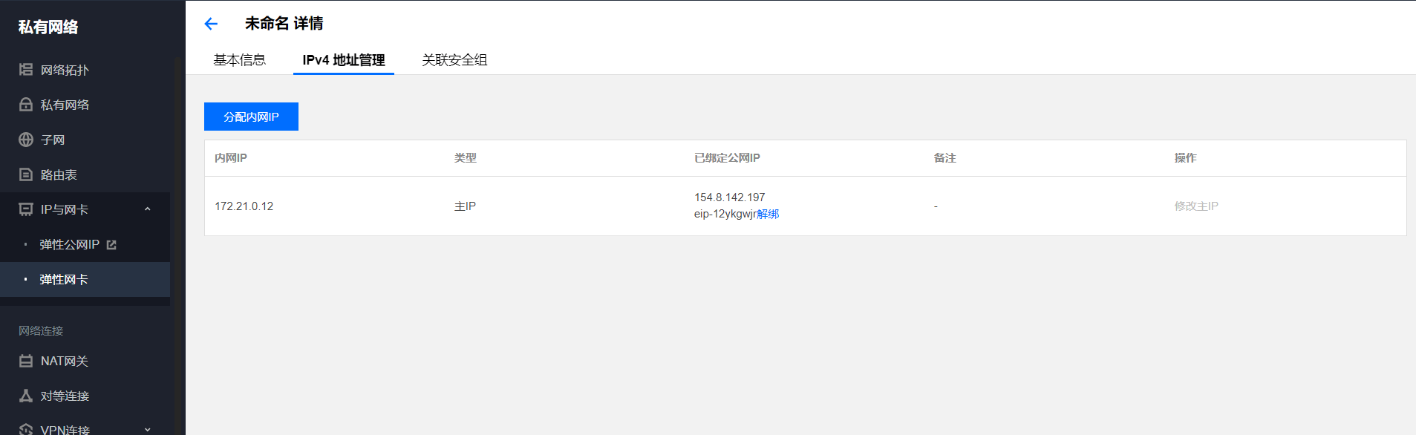Click the VPN连接 icon

[26, 429]
